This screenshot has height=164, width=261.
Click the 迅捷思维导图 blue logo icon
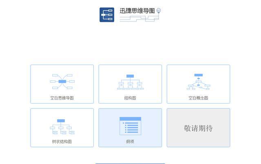pyautogui.click(x=107, y=15)
